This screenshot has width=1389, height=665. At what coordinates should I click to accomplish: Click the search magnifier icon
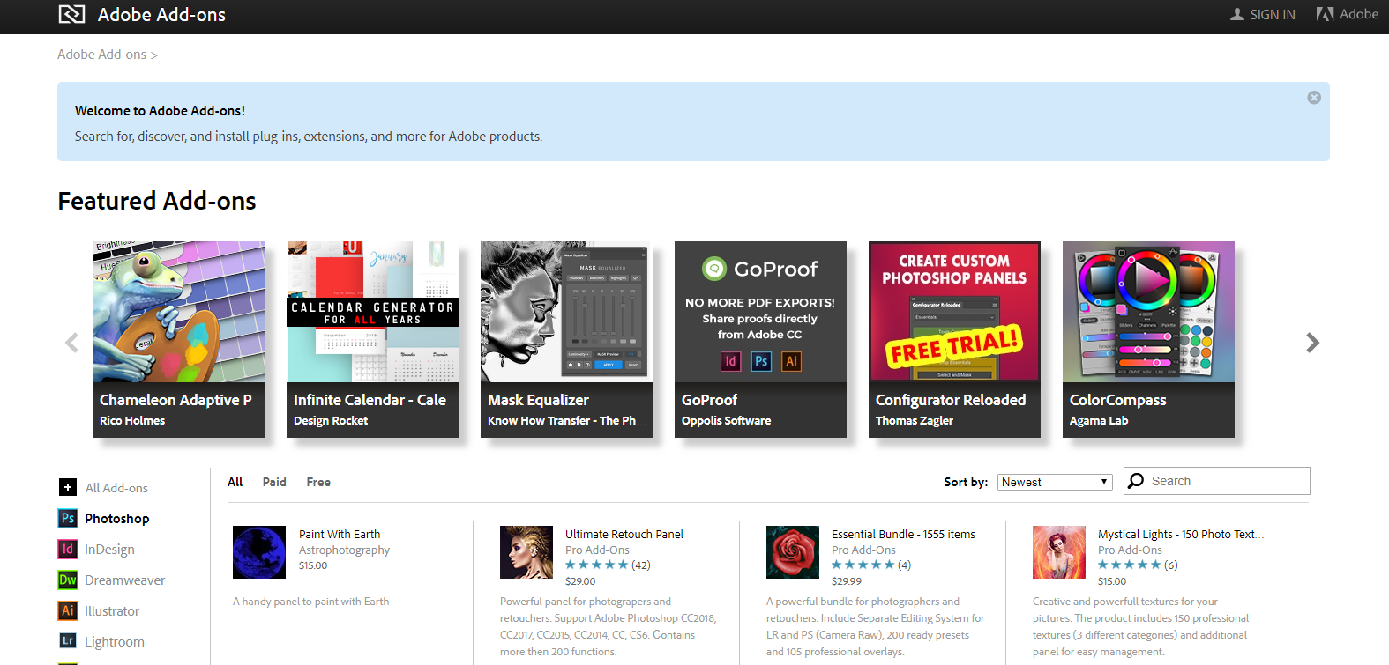click(x=1136, y=481)
